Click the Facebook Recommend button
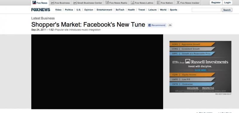 (x=157, y=25)
